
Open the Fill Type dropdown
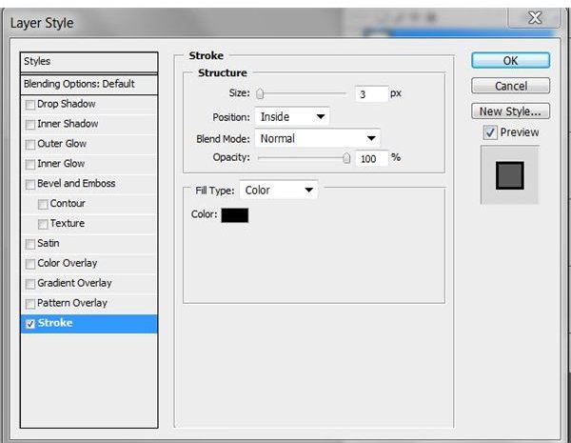(279, 190)
